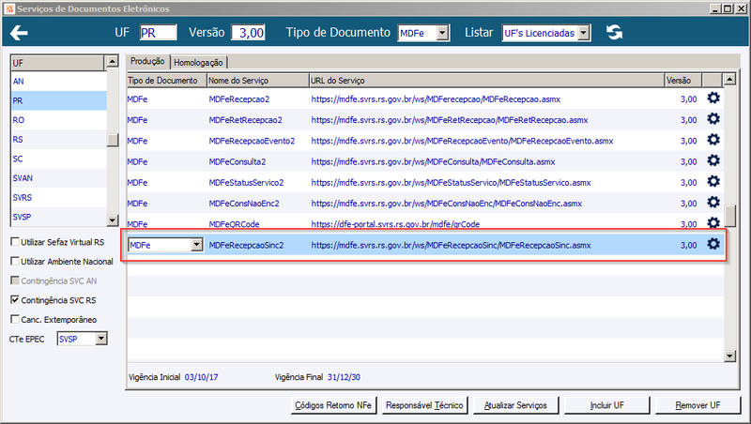Click services grid scroll down arrow
751x424 pixels.
point(729,356)
